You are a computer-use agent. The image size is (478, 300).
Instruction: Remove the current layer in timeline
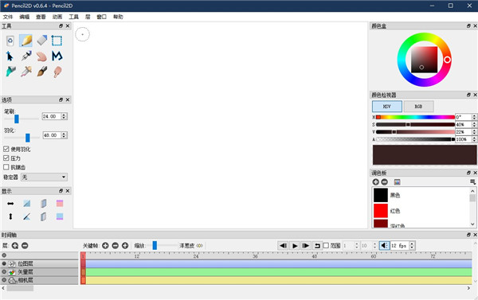coord(25,245)
